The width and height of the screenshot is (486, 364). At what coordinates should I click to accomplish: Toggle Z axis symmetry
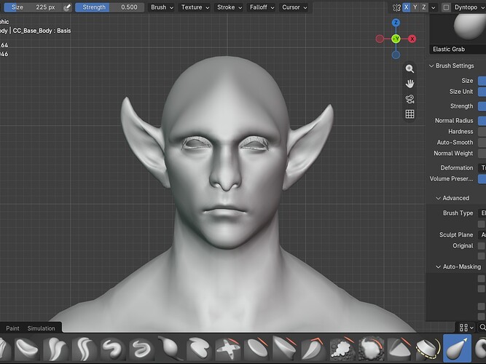pos(423,7)
